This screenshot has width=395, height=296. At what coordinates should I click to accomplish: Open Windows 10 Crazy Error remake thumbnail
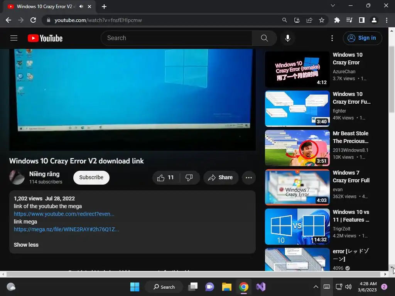[297, 69]
